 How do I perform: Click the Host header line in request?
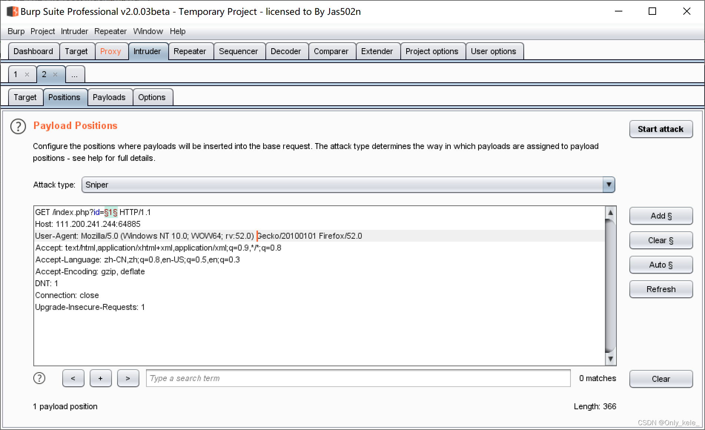click(x=88, y=224)
